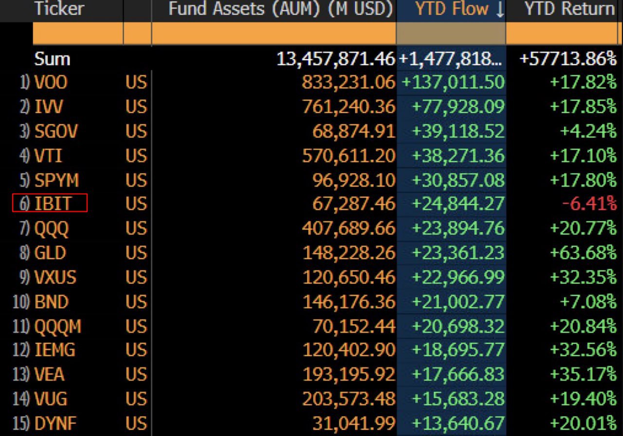
Task: Click the QQQ ticker
Action: 52,228
